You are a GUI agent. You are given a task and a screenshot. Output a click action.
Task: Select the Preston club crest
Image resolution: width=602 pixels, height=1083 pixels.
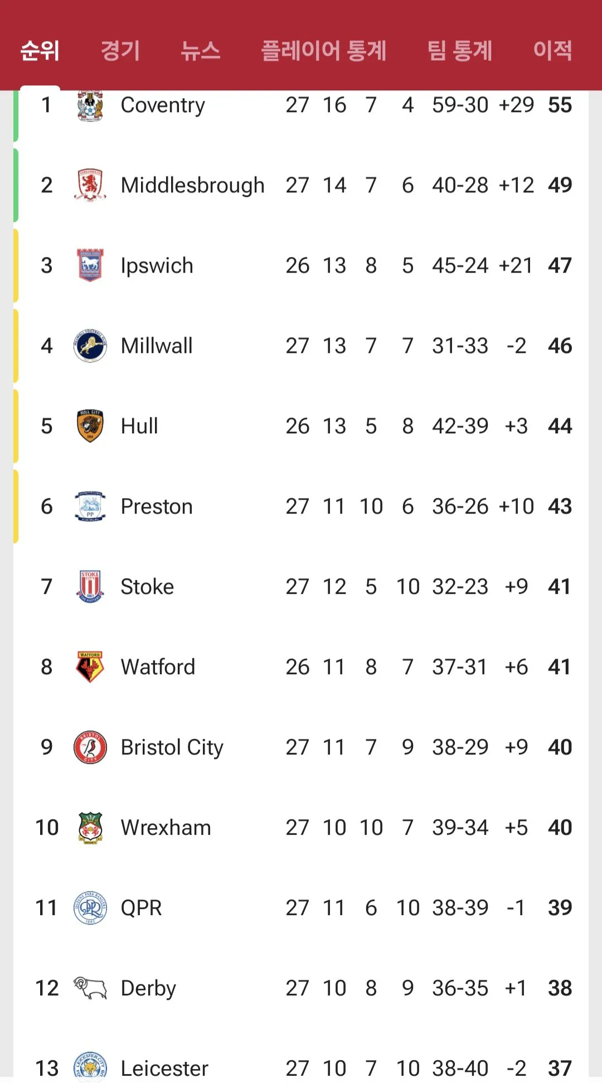click(x=90, y=506)
